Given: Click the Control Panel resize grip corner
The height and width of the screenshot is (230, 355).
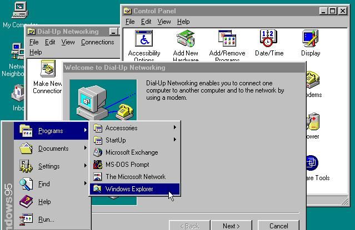Looking at the screenshot, I should pyautogui.click(x=344, y=202).
